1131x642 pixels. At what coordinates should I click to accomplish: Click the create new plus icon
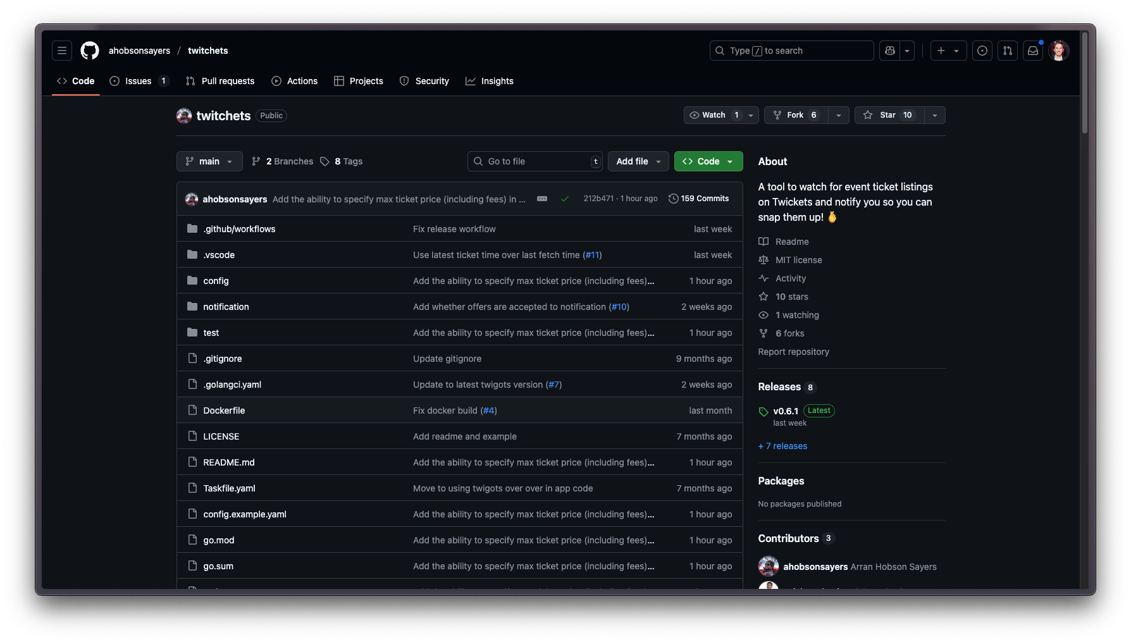941,51
